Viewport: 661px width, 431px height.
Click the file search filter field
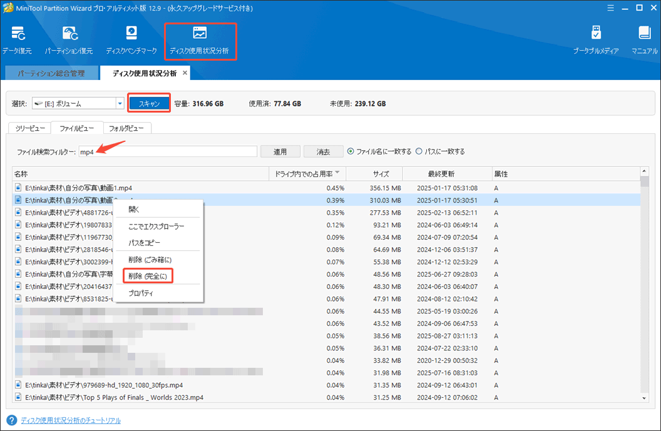(x=168, y=151)
